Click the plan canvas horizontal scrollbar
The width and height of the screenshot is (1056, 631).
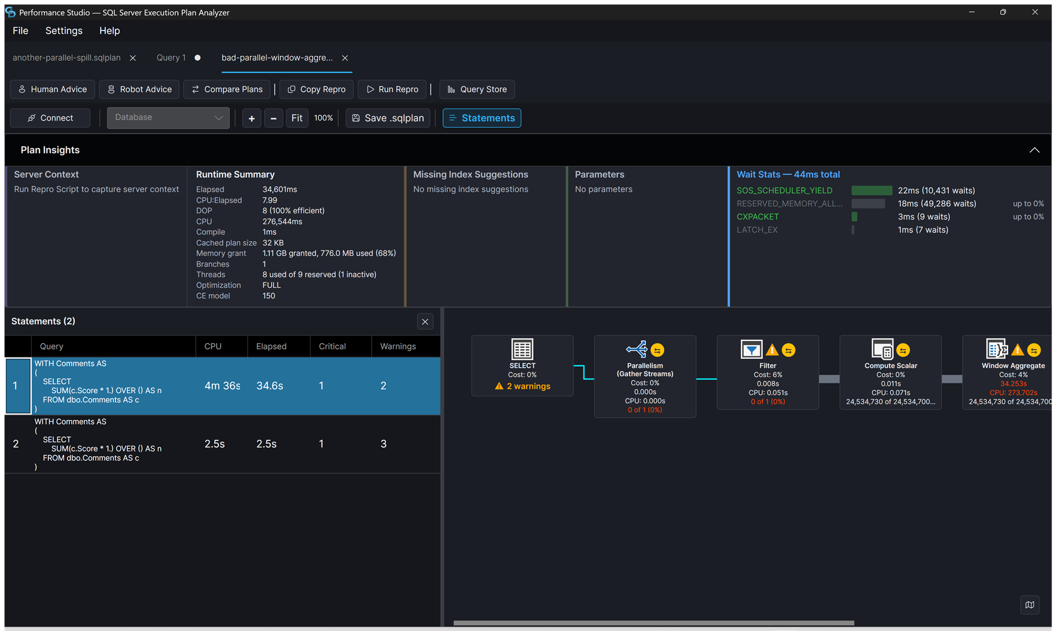tap(654, 623)
